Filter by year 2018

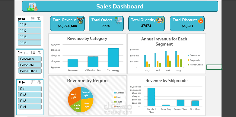click(30, 37)
